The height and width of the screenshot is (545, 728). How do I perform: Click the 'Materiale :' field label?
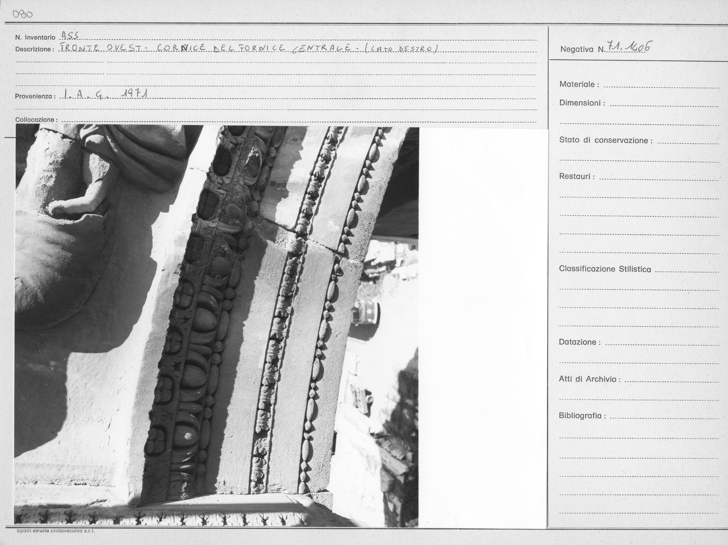pyautogui.click(x=579, y=85)
